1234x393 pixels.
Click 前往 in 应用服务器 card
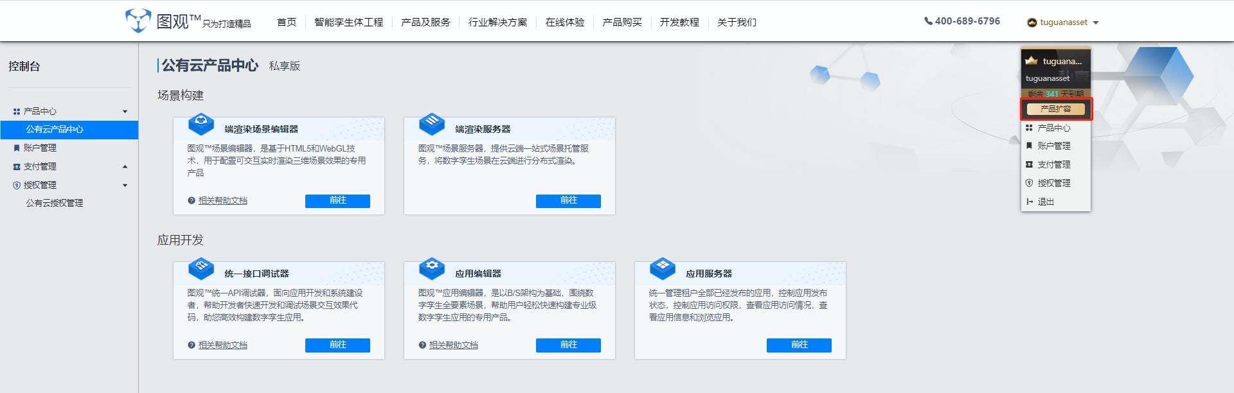[x=799, y=345]
